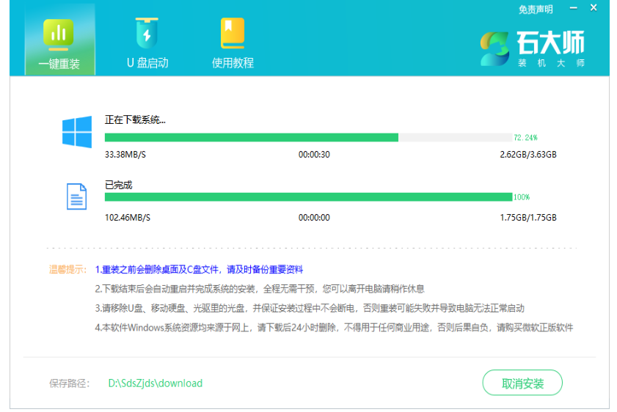Image resolution: width=617 pixels, height=412 pixels.
Task: Open the 免责声明 disclaimer link
Action: (x=536, y=10)
